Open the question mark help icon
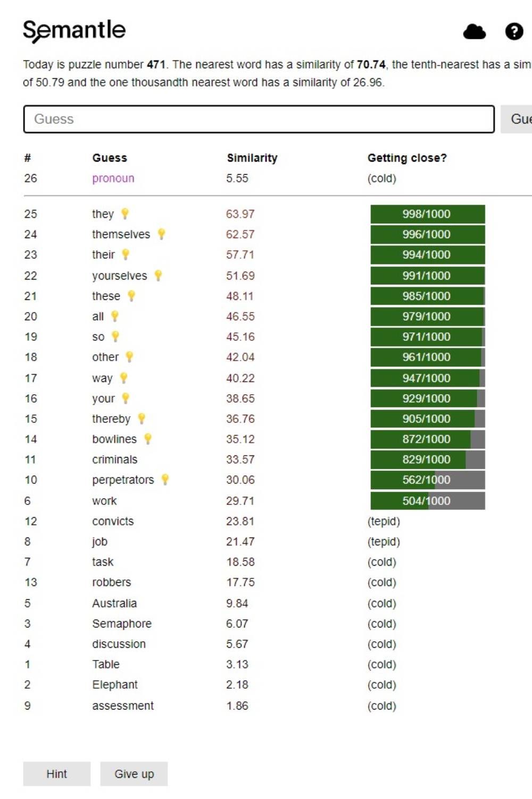532x799 pixels. (514, 32)
